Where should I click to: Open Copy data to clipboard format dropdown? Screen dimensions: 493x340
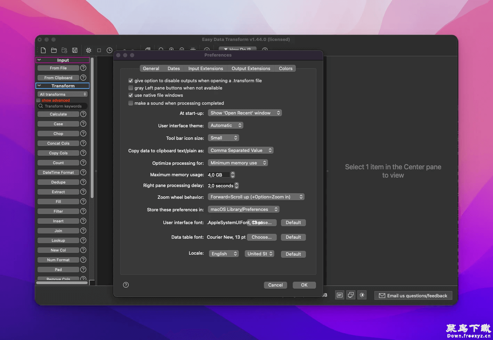(x=241, y=150)
